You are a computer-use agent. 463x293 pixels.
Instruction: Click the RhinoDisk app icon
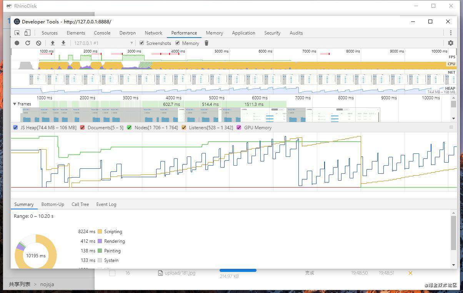tap(9, 6)
